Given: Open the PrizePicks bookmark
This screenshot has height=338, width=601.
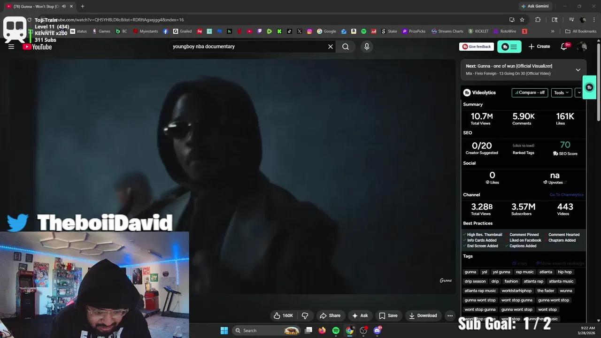Looking at the screenshot, I should coord(414,31).
